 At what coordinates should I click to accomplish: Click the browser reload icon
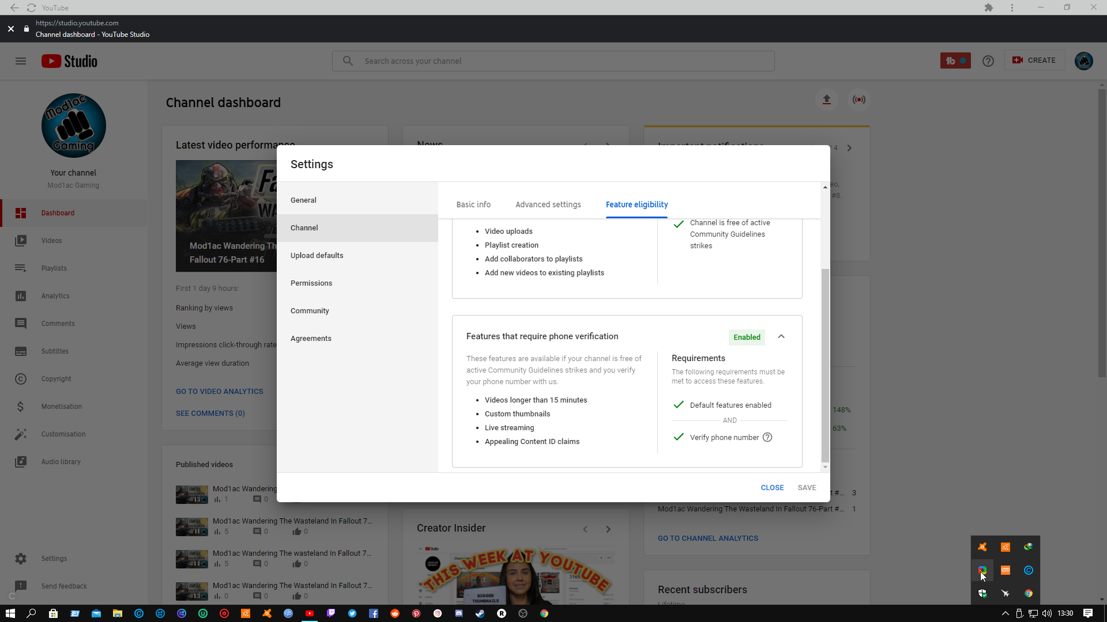32,7
